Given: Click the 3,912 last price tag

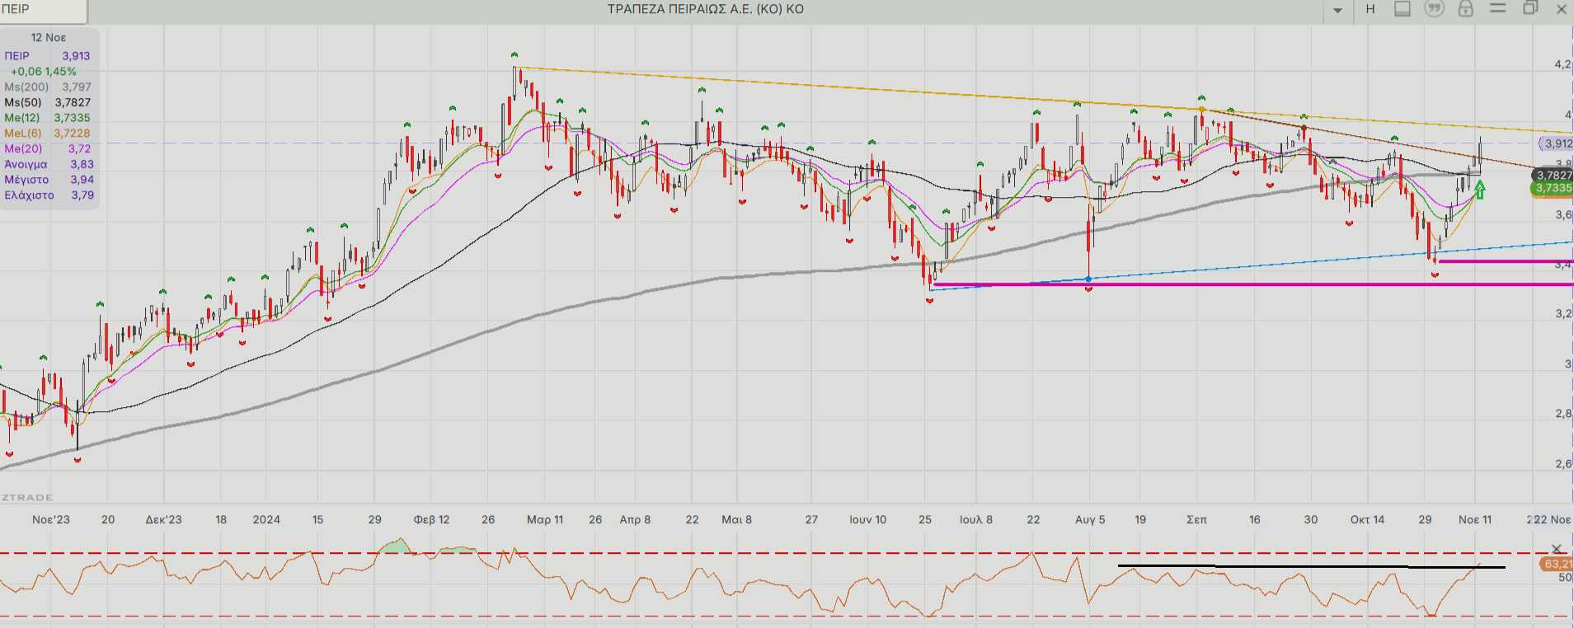Looking at the screenshot, I should (x=1558, y=143).
